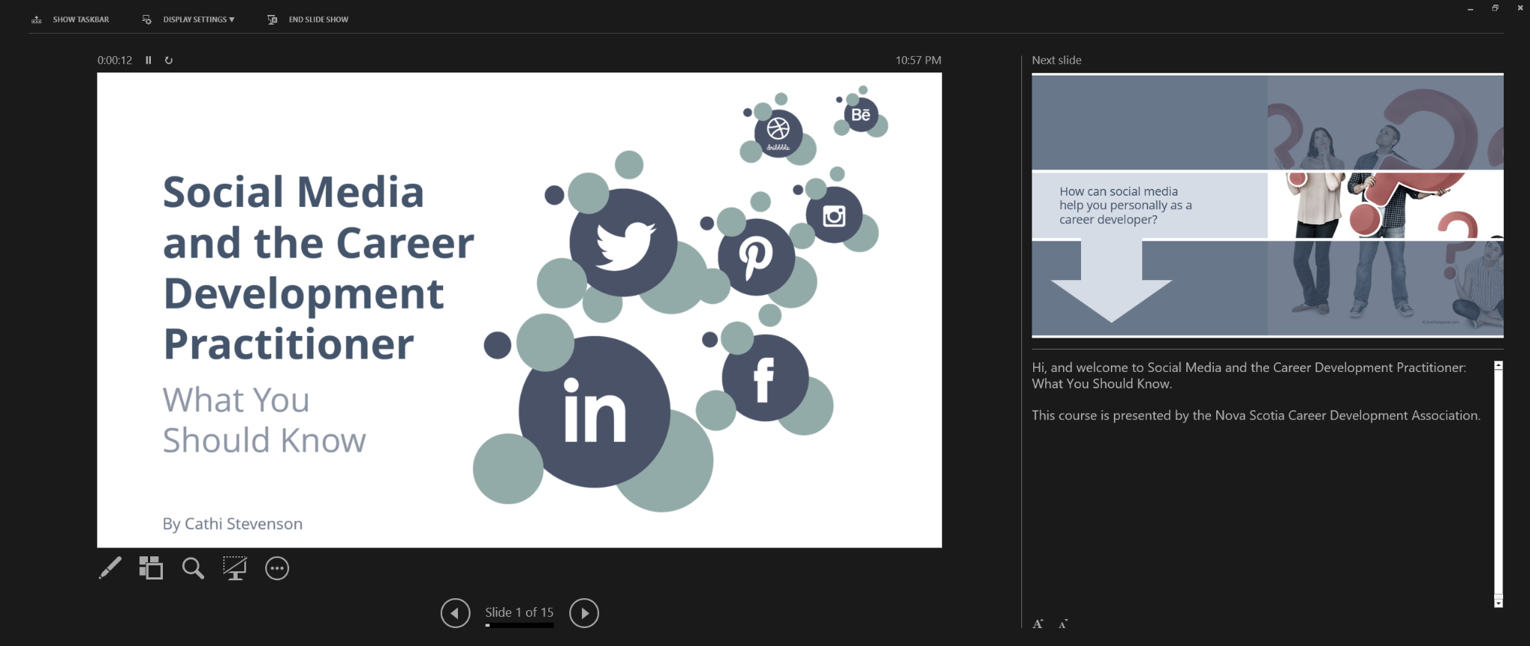
Task: Click the notes scrollbar up arrow
Action: (1498, 366)
